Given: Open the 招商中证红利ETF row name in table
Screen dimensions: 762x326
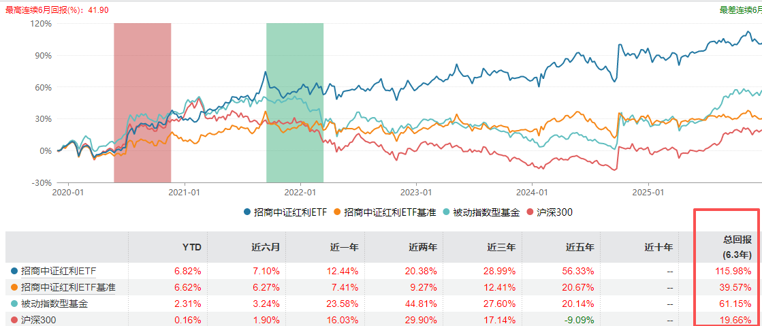Looking at the screenshot, I should (x=59, y=272).
